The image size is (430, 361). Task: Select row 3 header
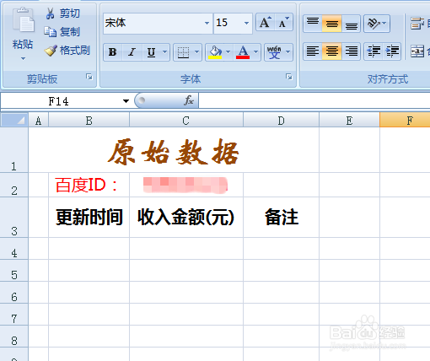click(14, 217)
